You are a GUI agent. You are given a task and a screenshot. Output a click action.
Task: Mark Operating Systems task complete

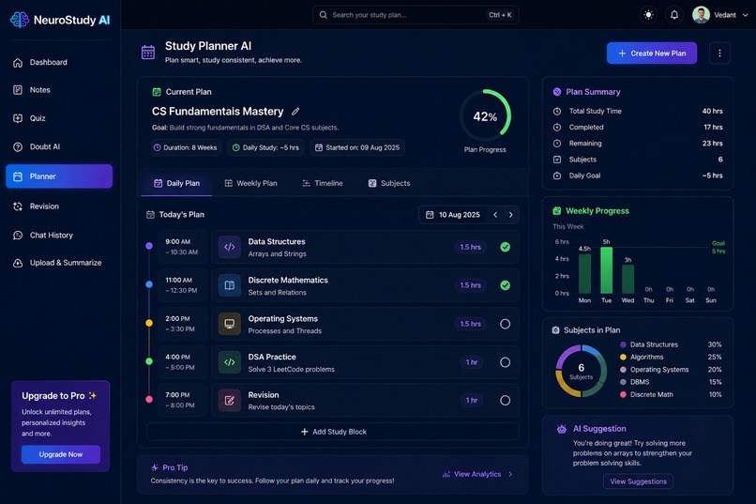(505, 324)
